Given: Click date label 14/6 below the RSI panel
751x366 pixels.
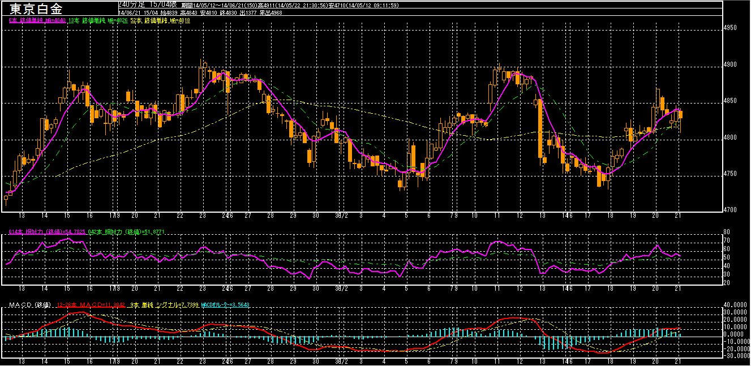Looking at the screenshot, I should tap(567, 289).
